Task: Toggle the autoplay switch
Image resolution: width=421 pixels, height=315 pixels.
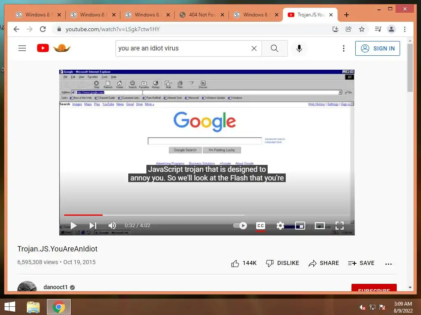Action: [x=240, y=226]
